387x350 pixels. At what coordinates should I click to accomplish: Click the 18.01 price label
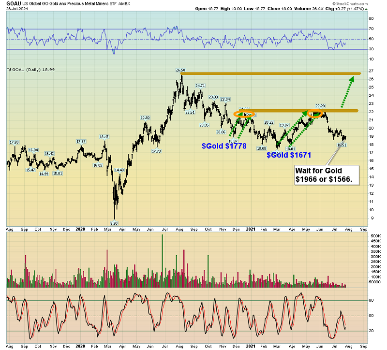click(x=291, y=149)
